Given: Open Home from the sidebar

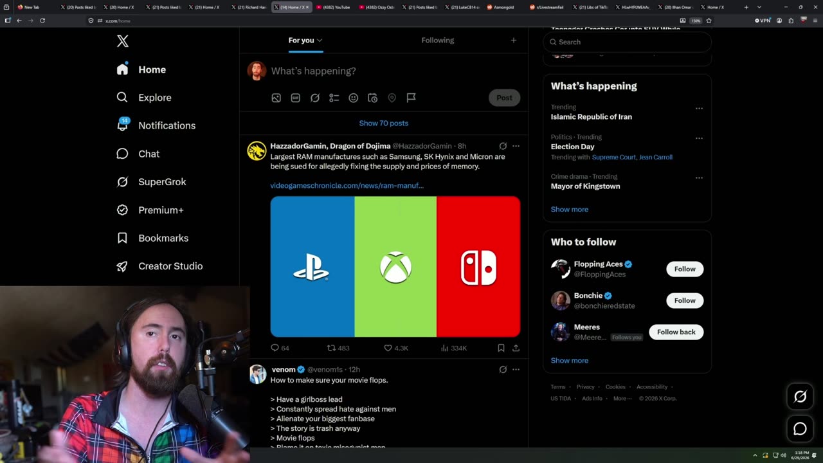Looking at the screenshot, I should [141, 69].
